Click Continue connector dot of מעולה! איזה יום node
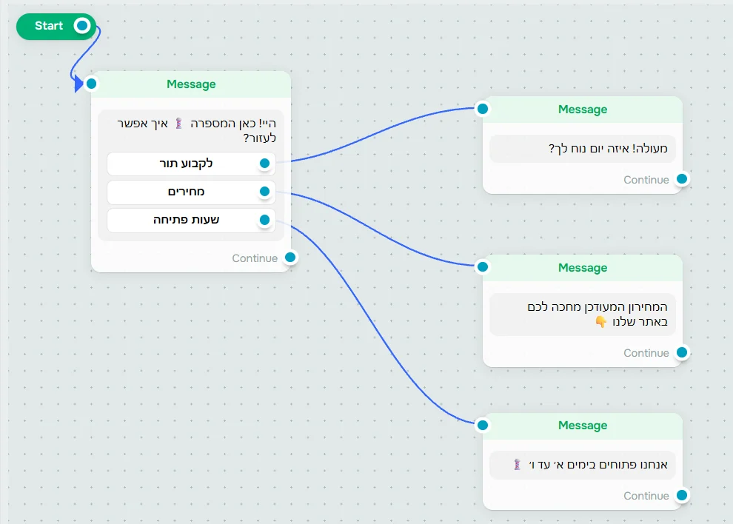Viewport: 733px width, 524px height. [x=682, y=179]
